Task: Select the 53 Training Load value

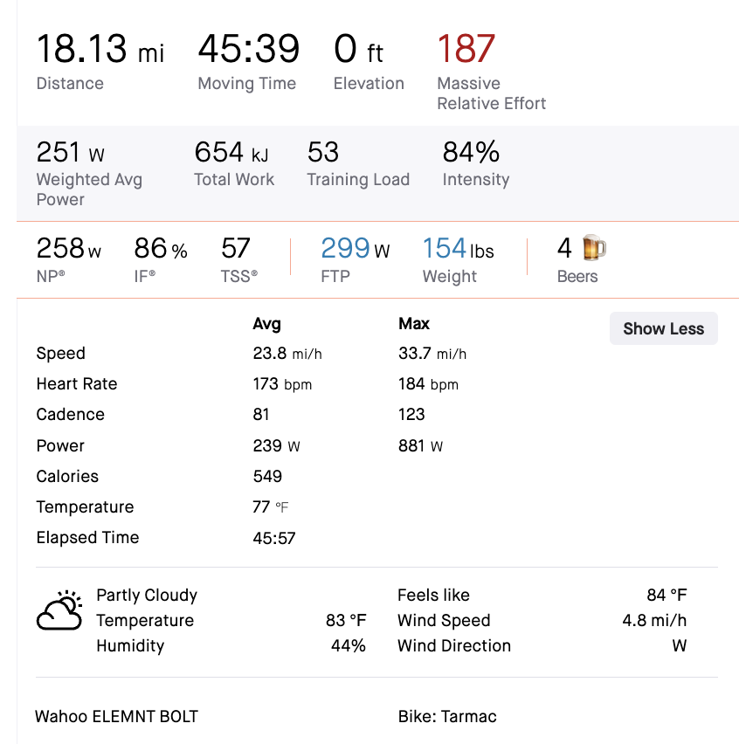Action: click(323, 153)
